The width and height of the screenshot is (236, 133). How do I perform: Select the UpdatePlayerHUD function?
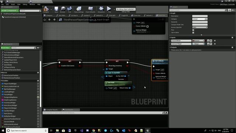10,60
